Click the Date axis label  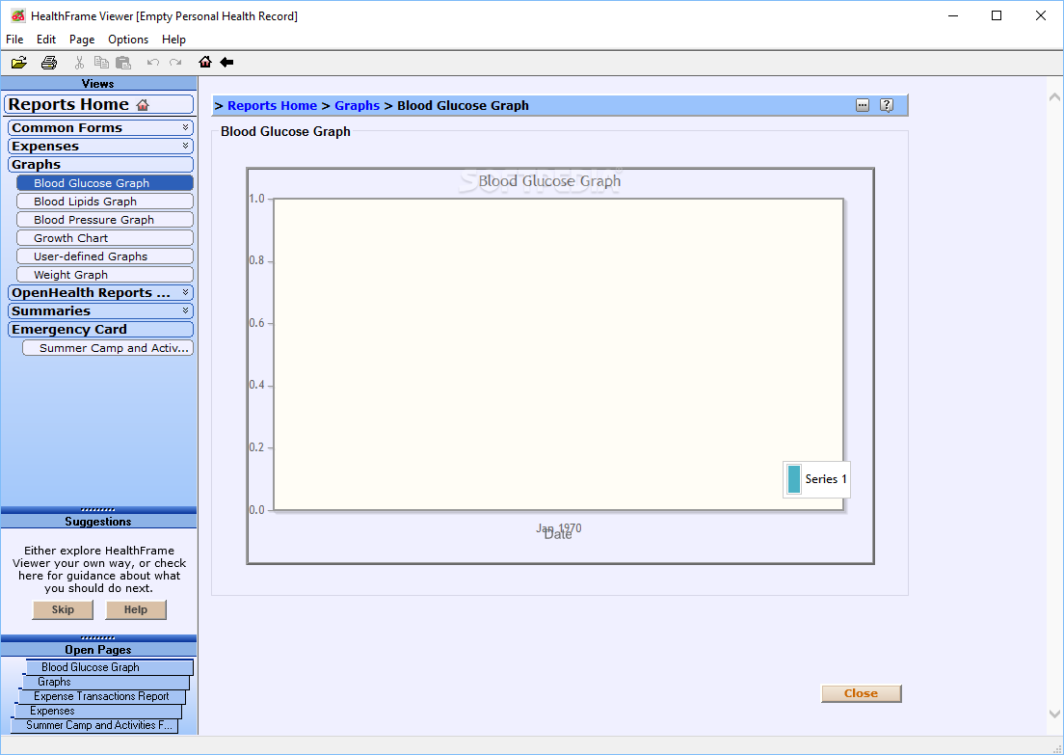(x=558, y=536)
